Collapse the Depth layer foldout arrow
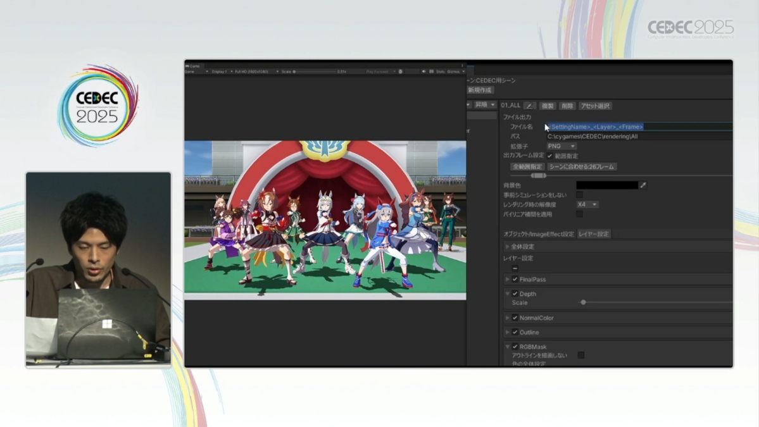 coord(507,294)
